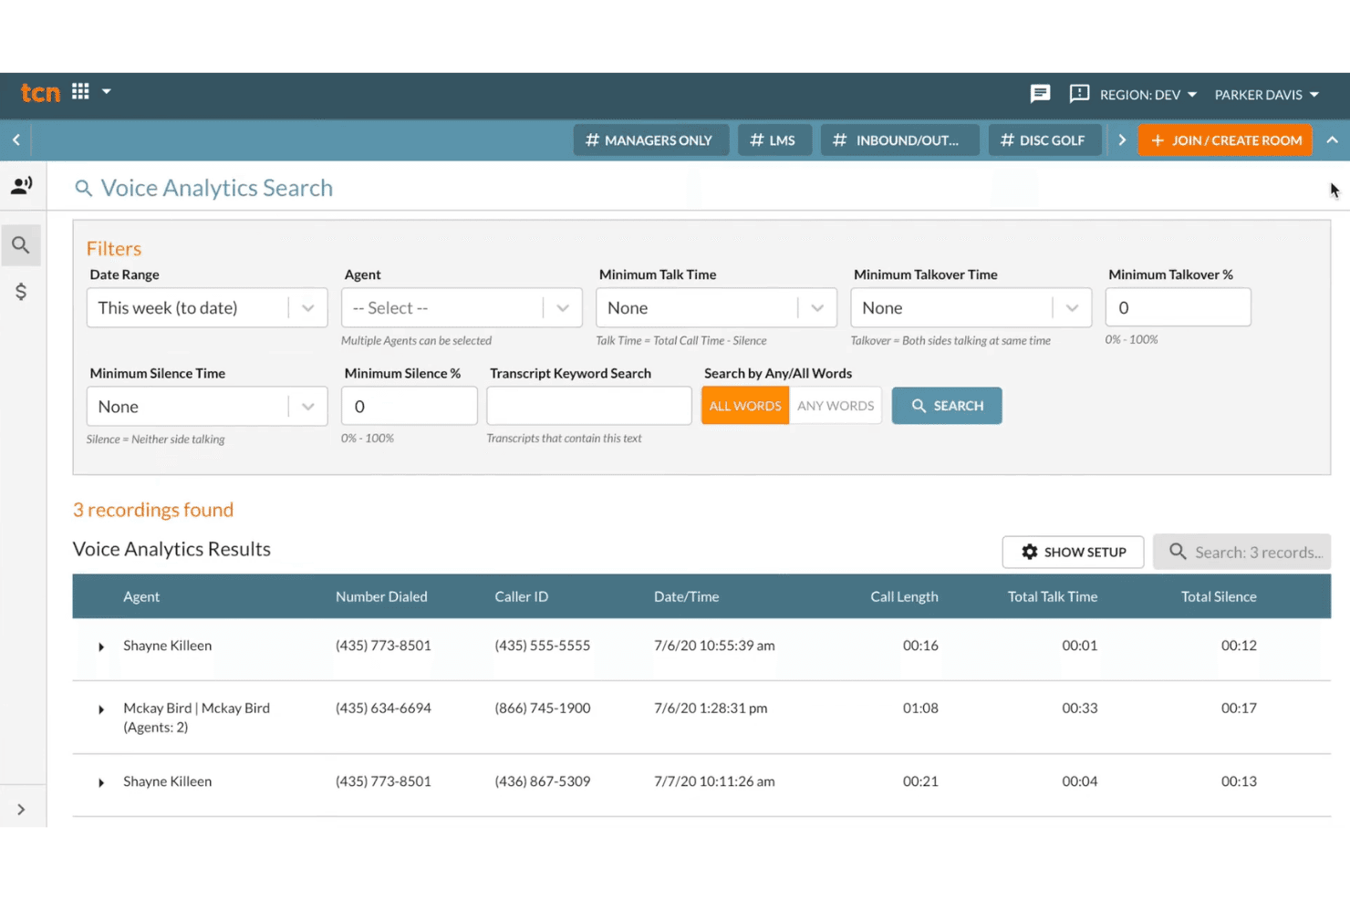Screen dimensions: 1350x900
Task: Open the apps grid menu icon
Action: [x=80, y=91]
